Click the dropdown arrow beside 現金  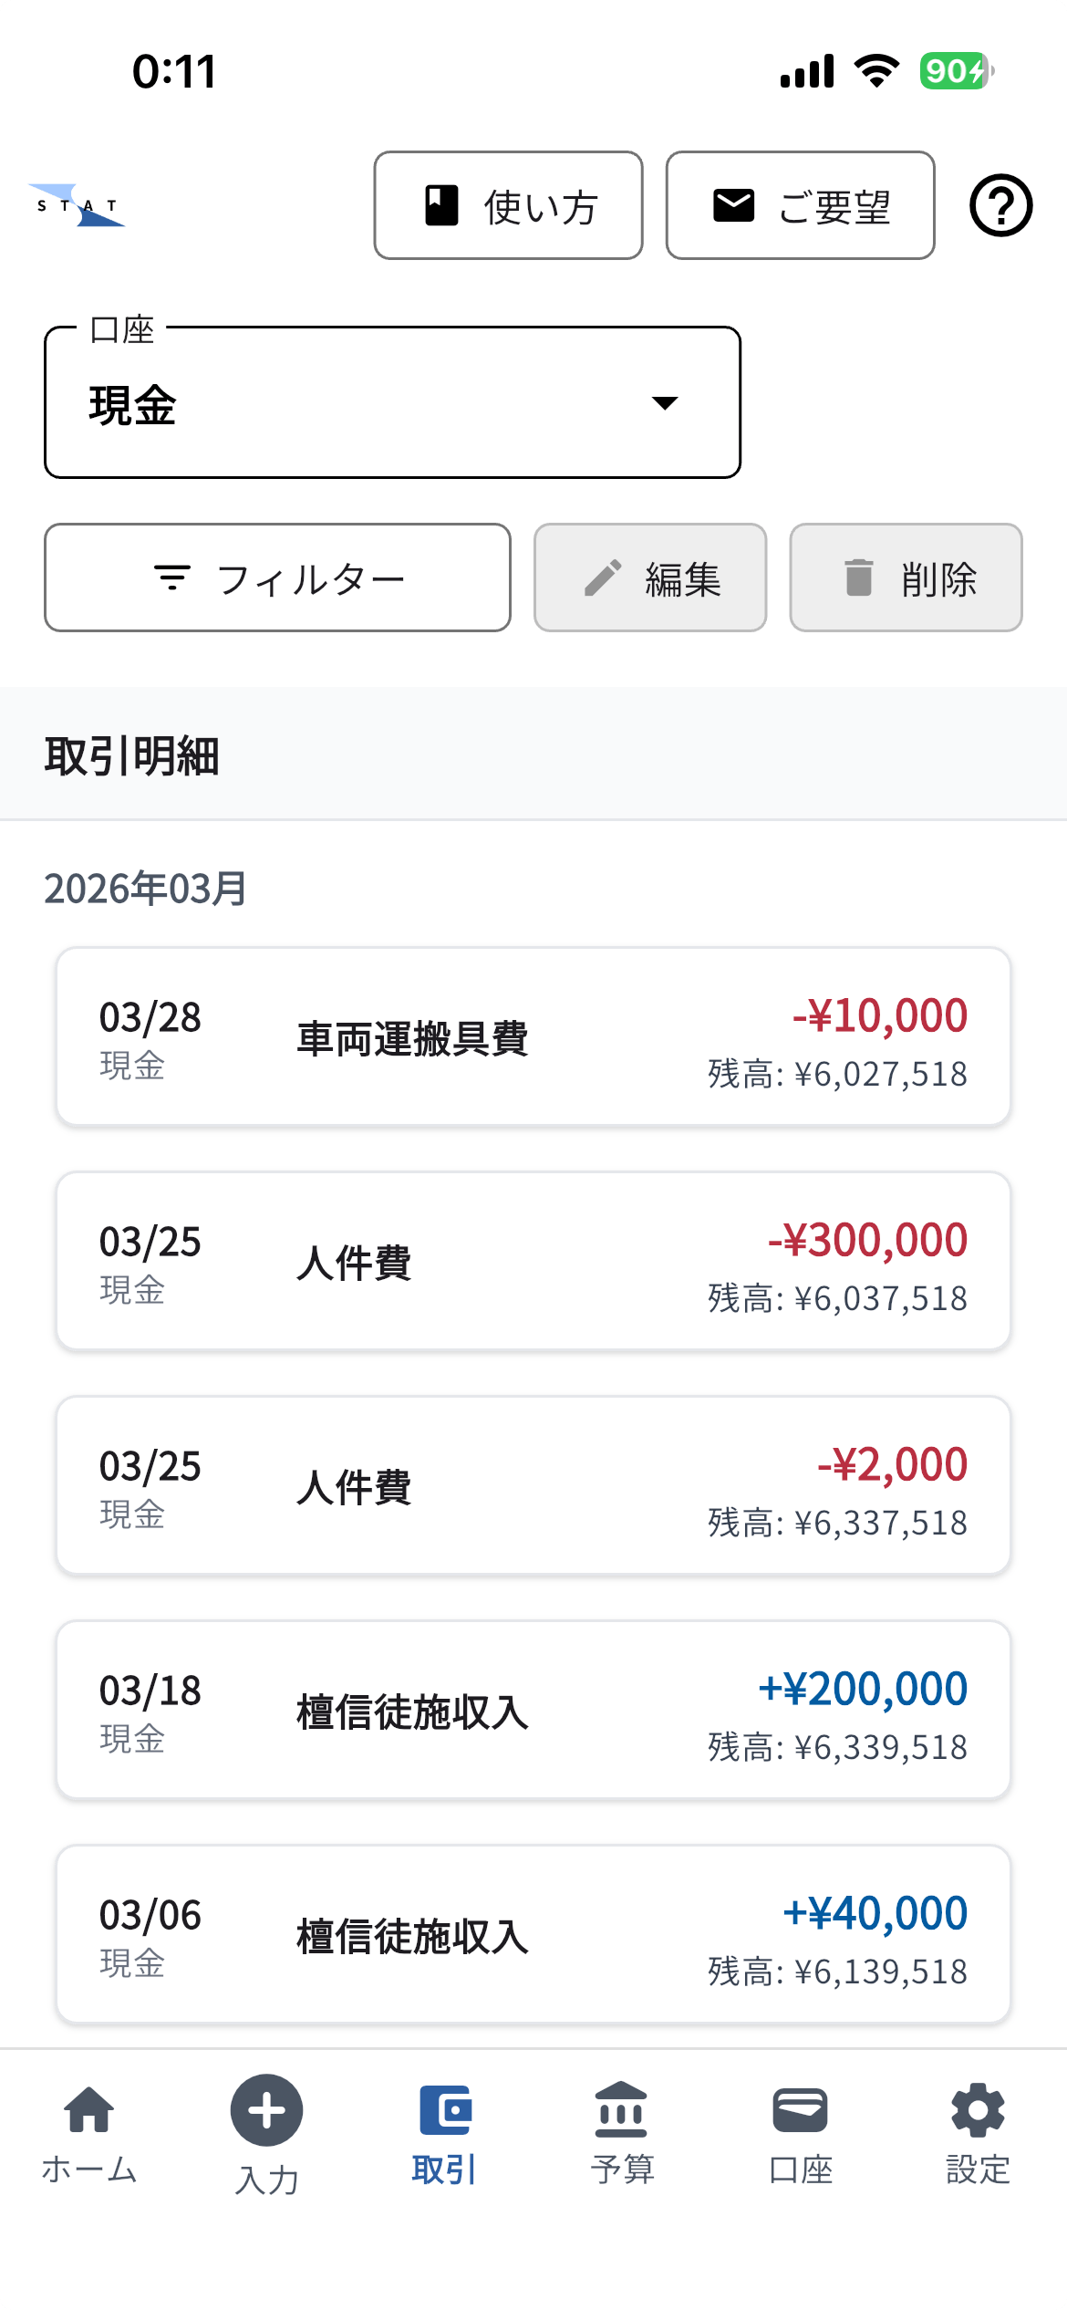tap(665, 403)
